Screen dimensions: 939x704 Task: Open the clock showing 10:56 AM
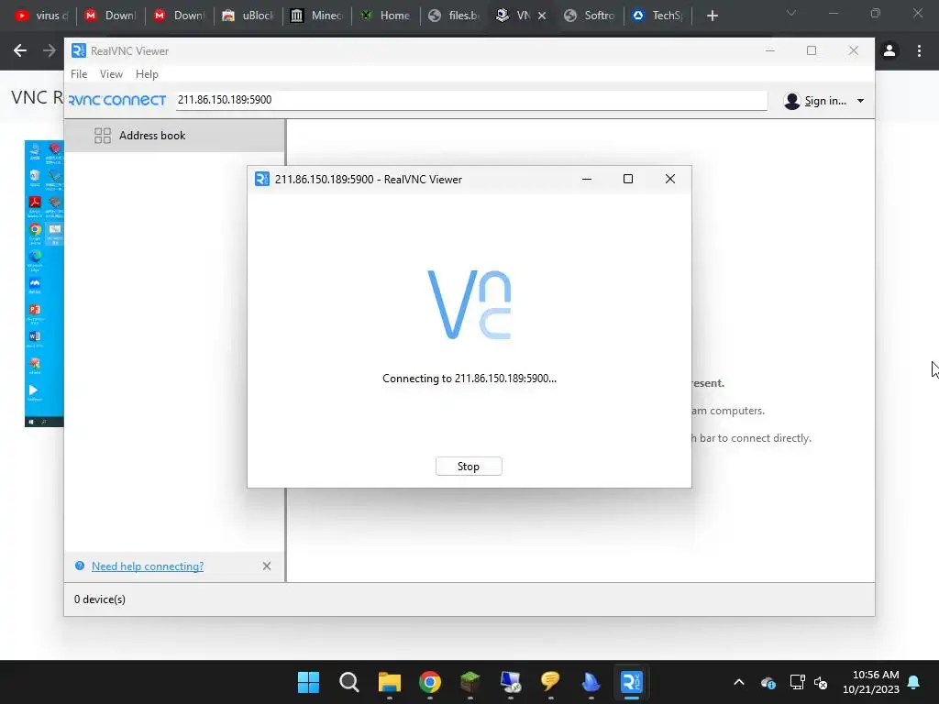click(871, 682)
